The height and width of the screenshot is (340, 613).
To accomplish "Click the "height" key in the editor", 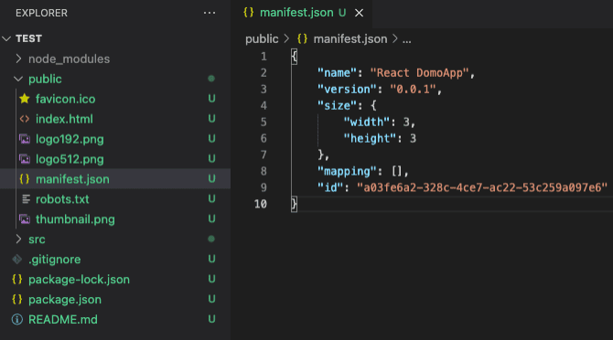I will tap(370, 139).
